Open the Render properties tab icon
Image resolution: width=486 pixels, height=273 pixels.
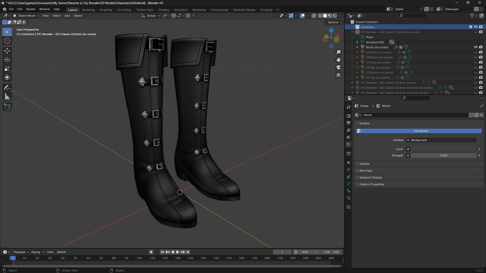pos(349,116)
